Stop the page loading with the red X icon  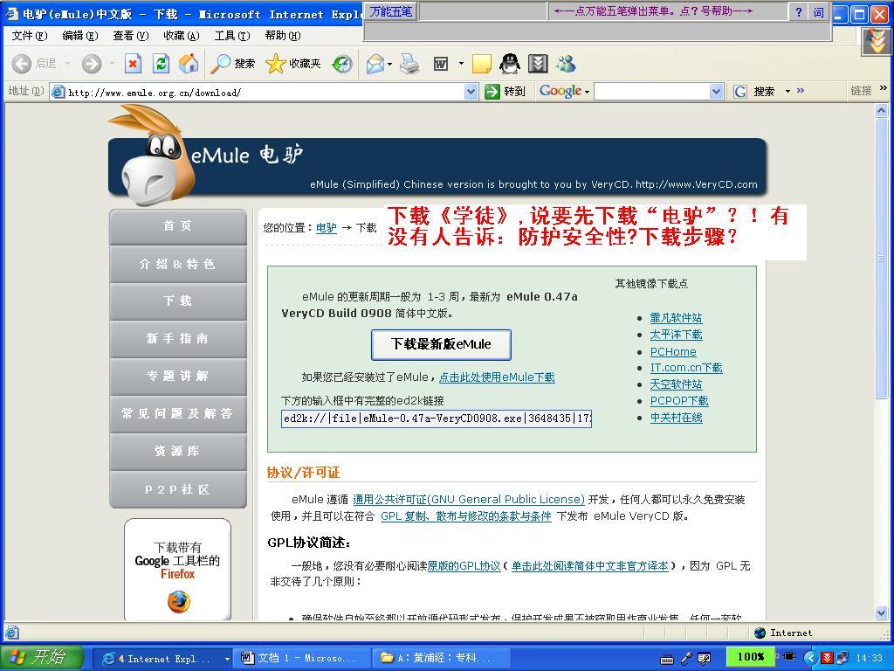133,63
